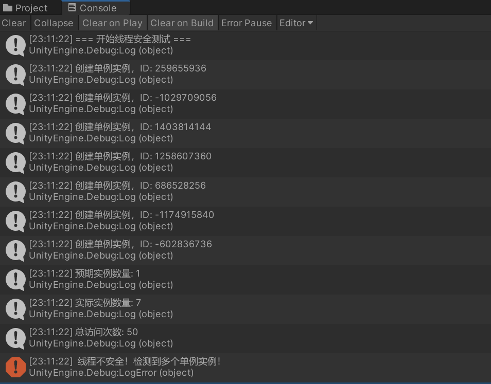Click info icon of ID -1029709056 log
Viewport: 491px width, 384px height.
[x=15, y=104]
